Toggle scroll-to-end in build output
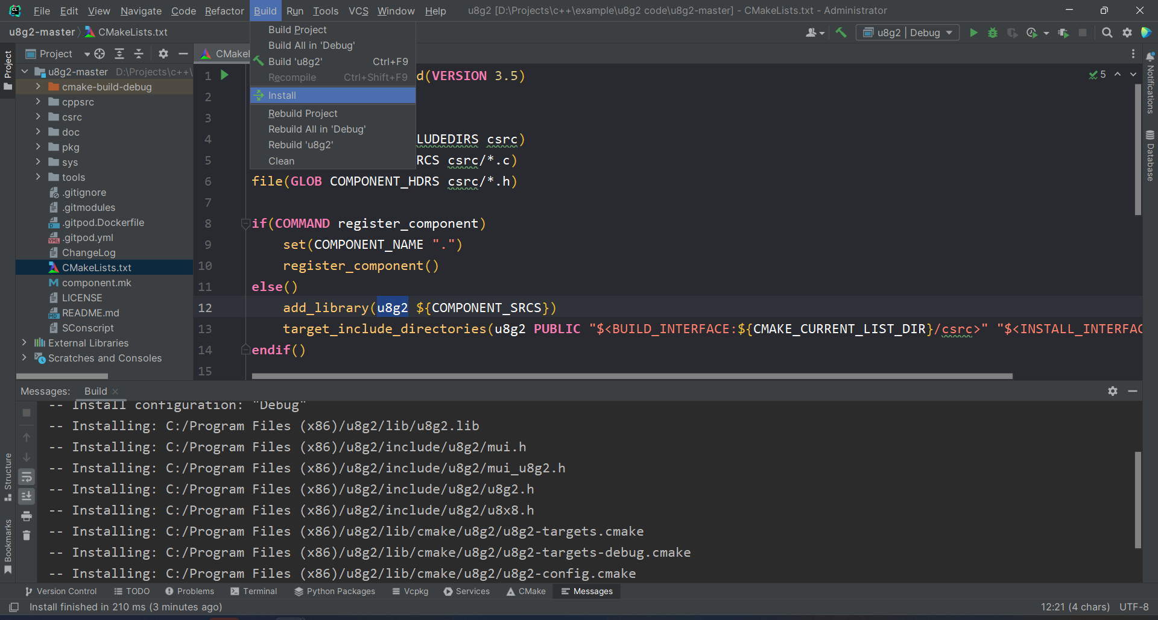Viewport: 1158px width, 620px height. click(27, 496)
